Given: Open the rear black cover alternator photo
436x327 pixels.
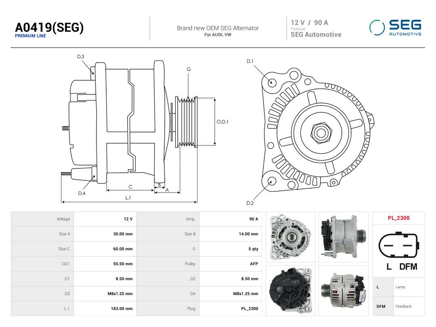Looking at the screenshot, I should [291, 291].
